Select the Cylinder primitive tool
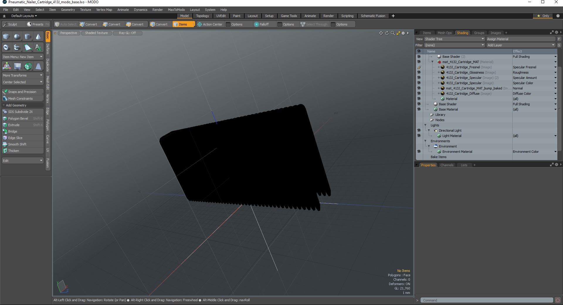Viewport: 563px width, 305px height. click(x=28, y=37)
